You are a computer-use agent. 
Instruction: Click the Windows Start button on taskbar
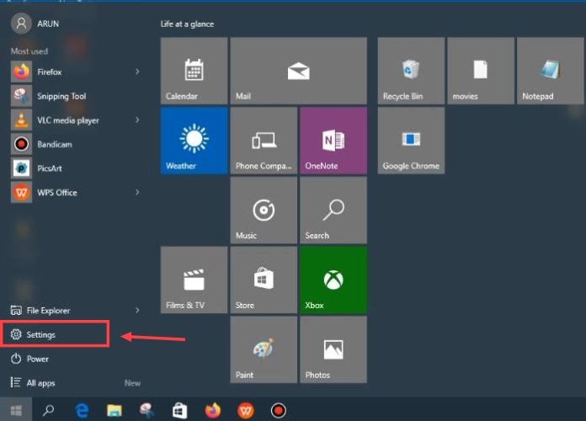16,410
